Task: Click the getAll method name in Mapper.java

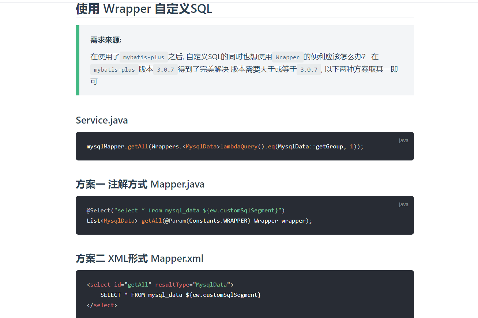Action: click(x=151, y=220)
